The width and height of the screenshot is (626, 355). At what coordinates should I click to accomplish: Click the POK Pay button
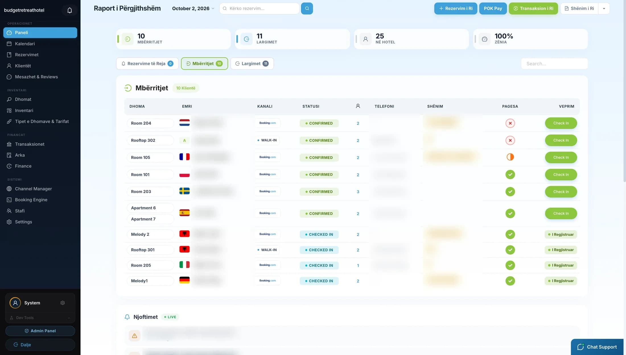(493, 9)
